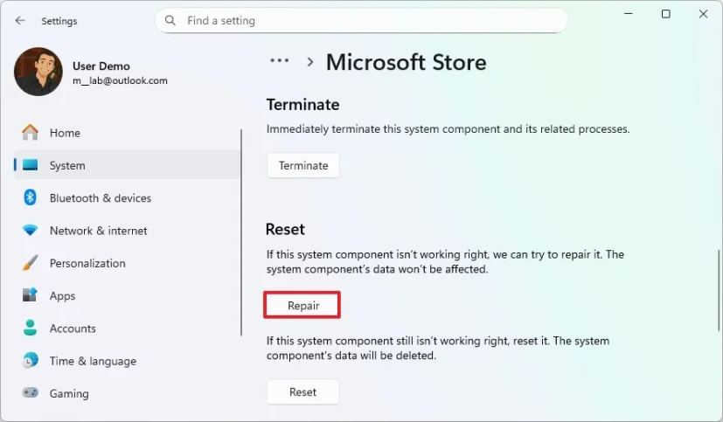Open Time & language settings
The image size is (723, 422).
click(128, 361)
